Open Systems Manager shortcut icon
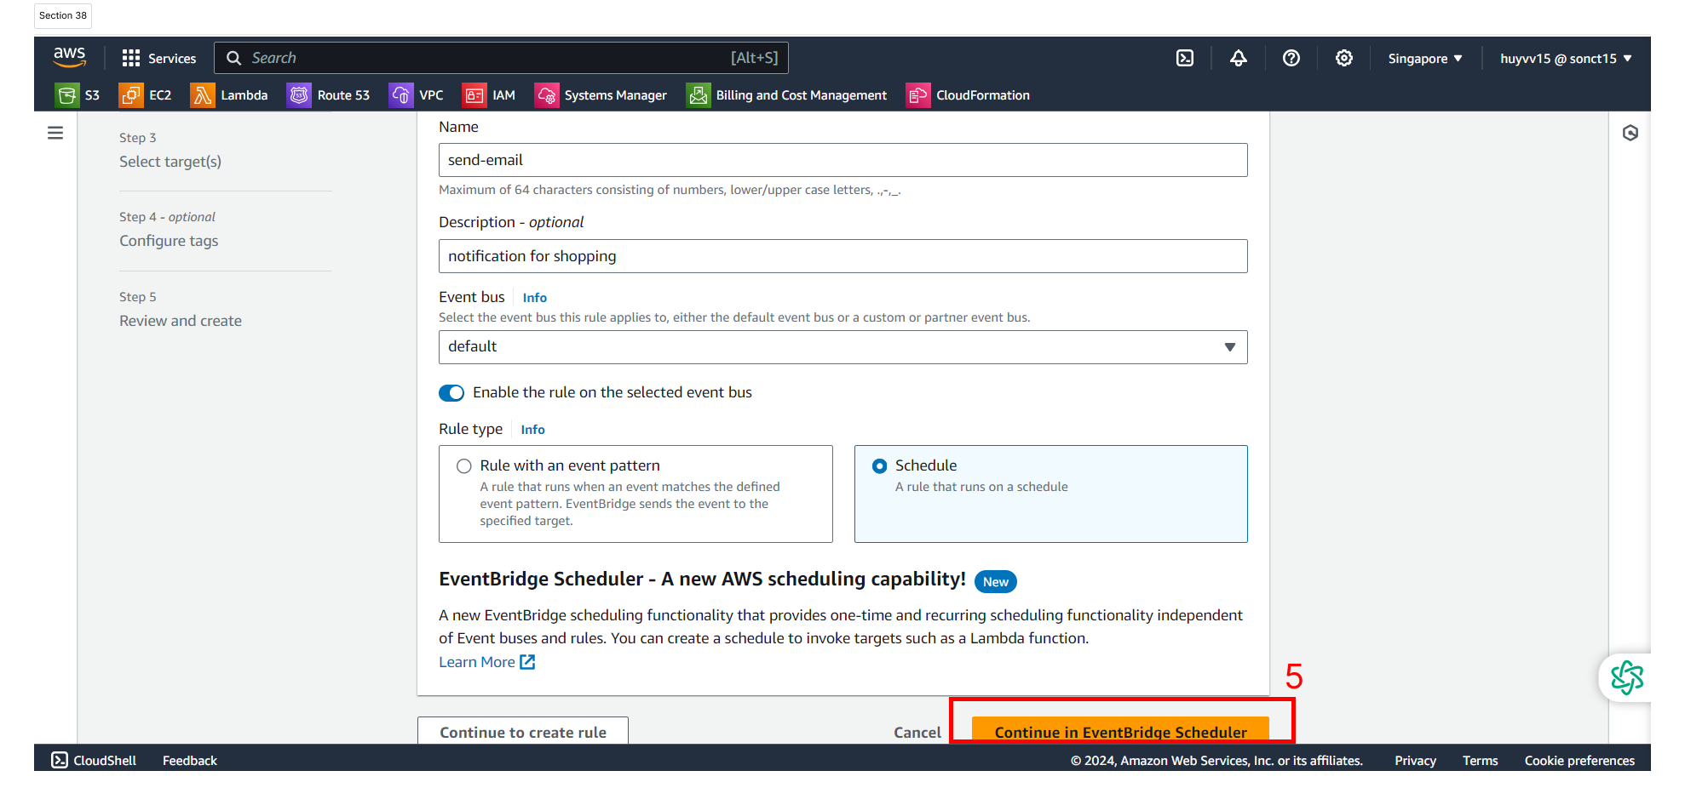1685x805 pixels. (546, 95)
